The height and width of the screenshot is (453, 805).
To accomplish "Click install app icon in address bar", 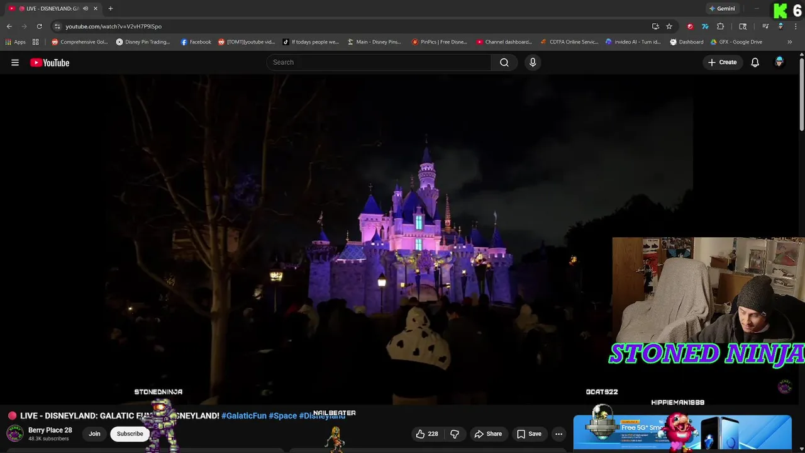I will click(655, 26).
